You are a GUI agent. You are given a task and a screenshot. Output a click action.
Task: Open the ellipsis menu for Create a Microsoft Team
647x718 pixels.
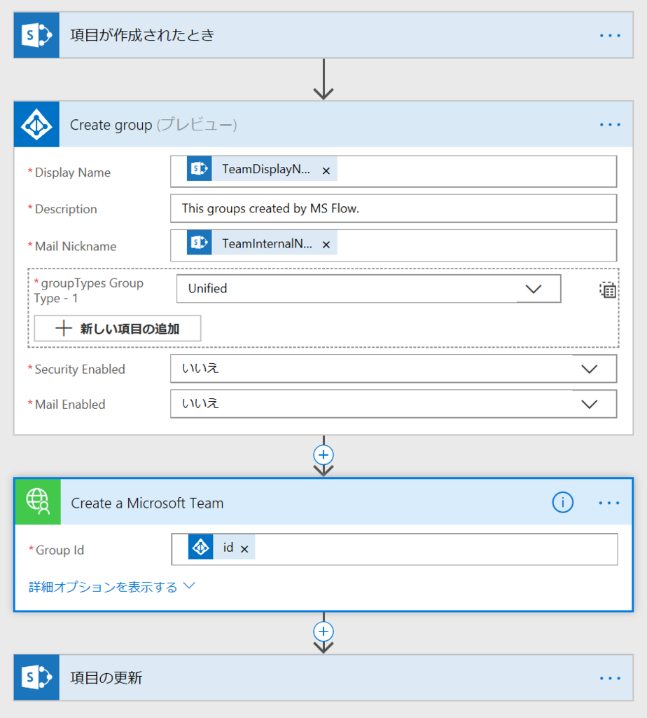[x=609, y=503]
